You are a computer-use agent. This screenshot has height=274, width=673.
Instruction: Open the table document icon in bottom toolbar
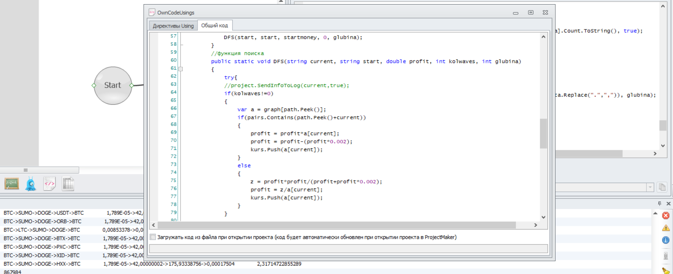coord(68,184)
